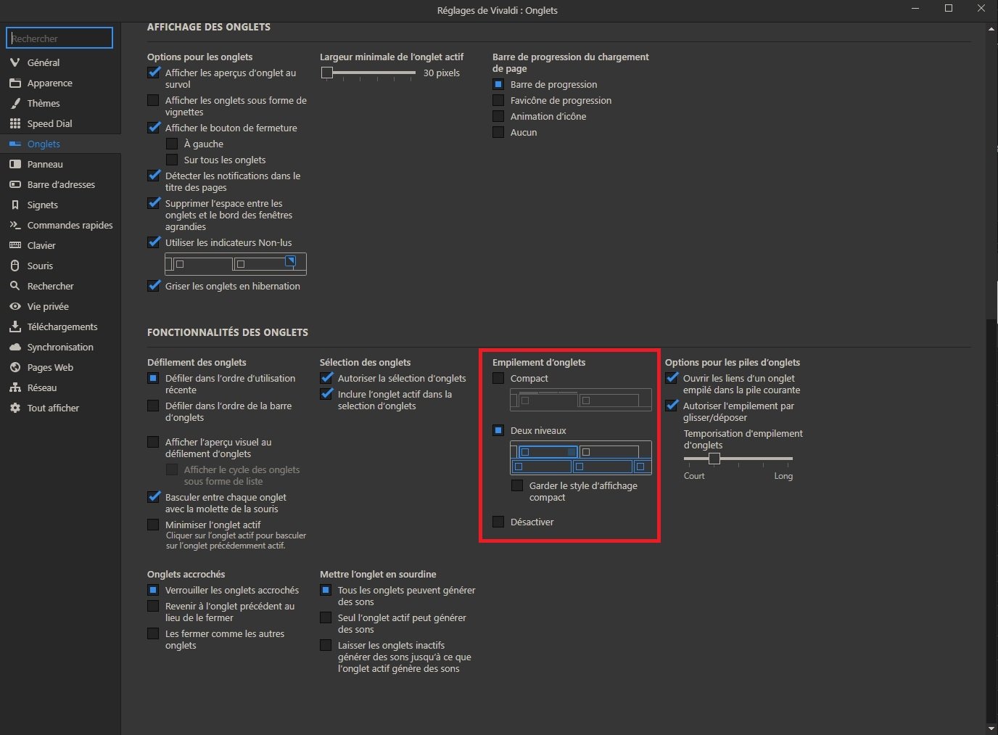Click the Signets bookmark icon

(x=15, y=205)
